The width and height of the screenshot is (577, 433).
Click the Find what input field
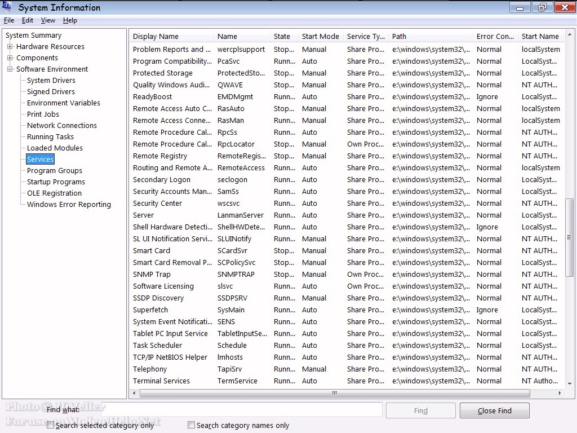(242, 409)
